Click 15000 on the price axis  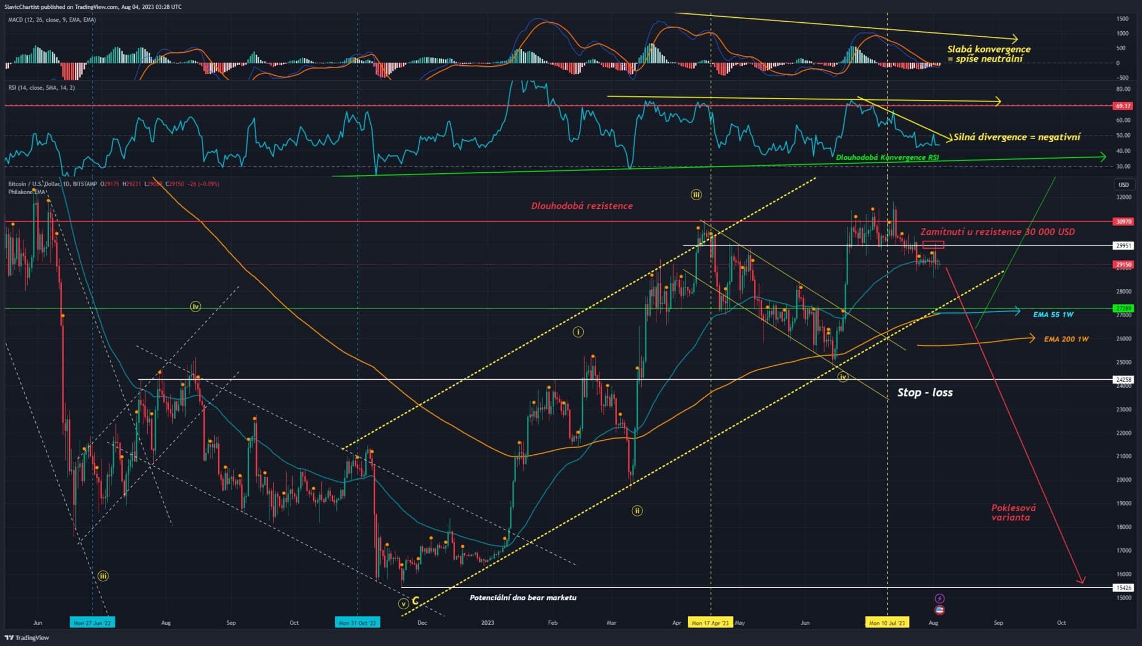click(1124, 598)
